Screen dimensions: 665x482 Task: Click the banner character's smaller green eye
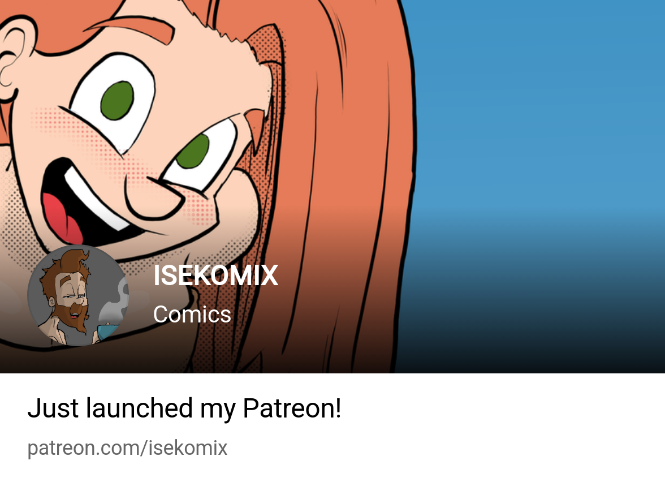pyautogui.click(x=193, y=151)
